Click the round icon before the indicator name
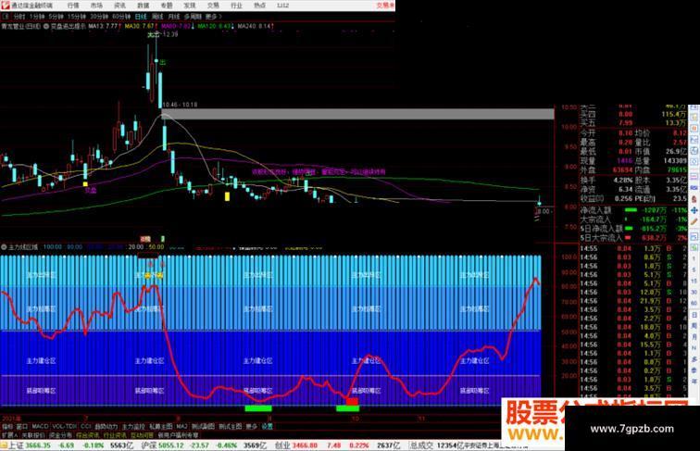Viewport: 700px width, 451px height. click(46, 26)
